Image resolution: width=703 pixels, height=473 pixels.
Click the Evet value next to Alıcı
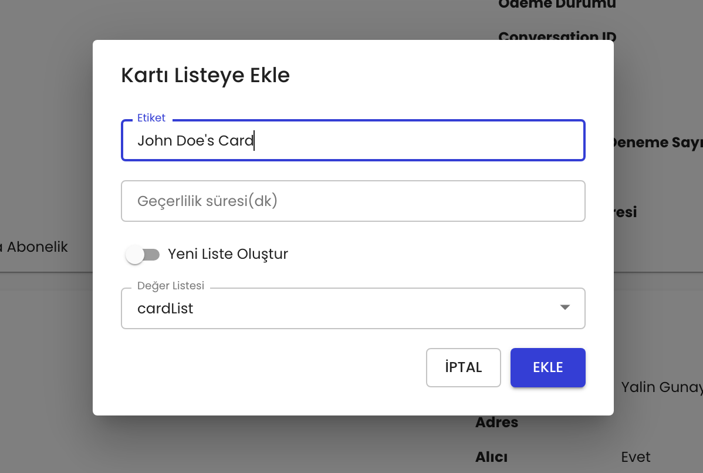(636, 457)
